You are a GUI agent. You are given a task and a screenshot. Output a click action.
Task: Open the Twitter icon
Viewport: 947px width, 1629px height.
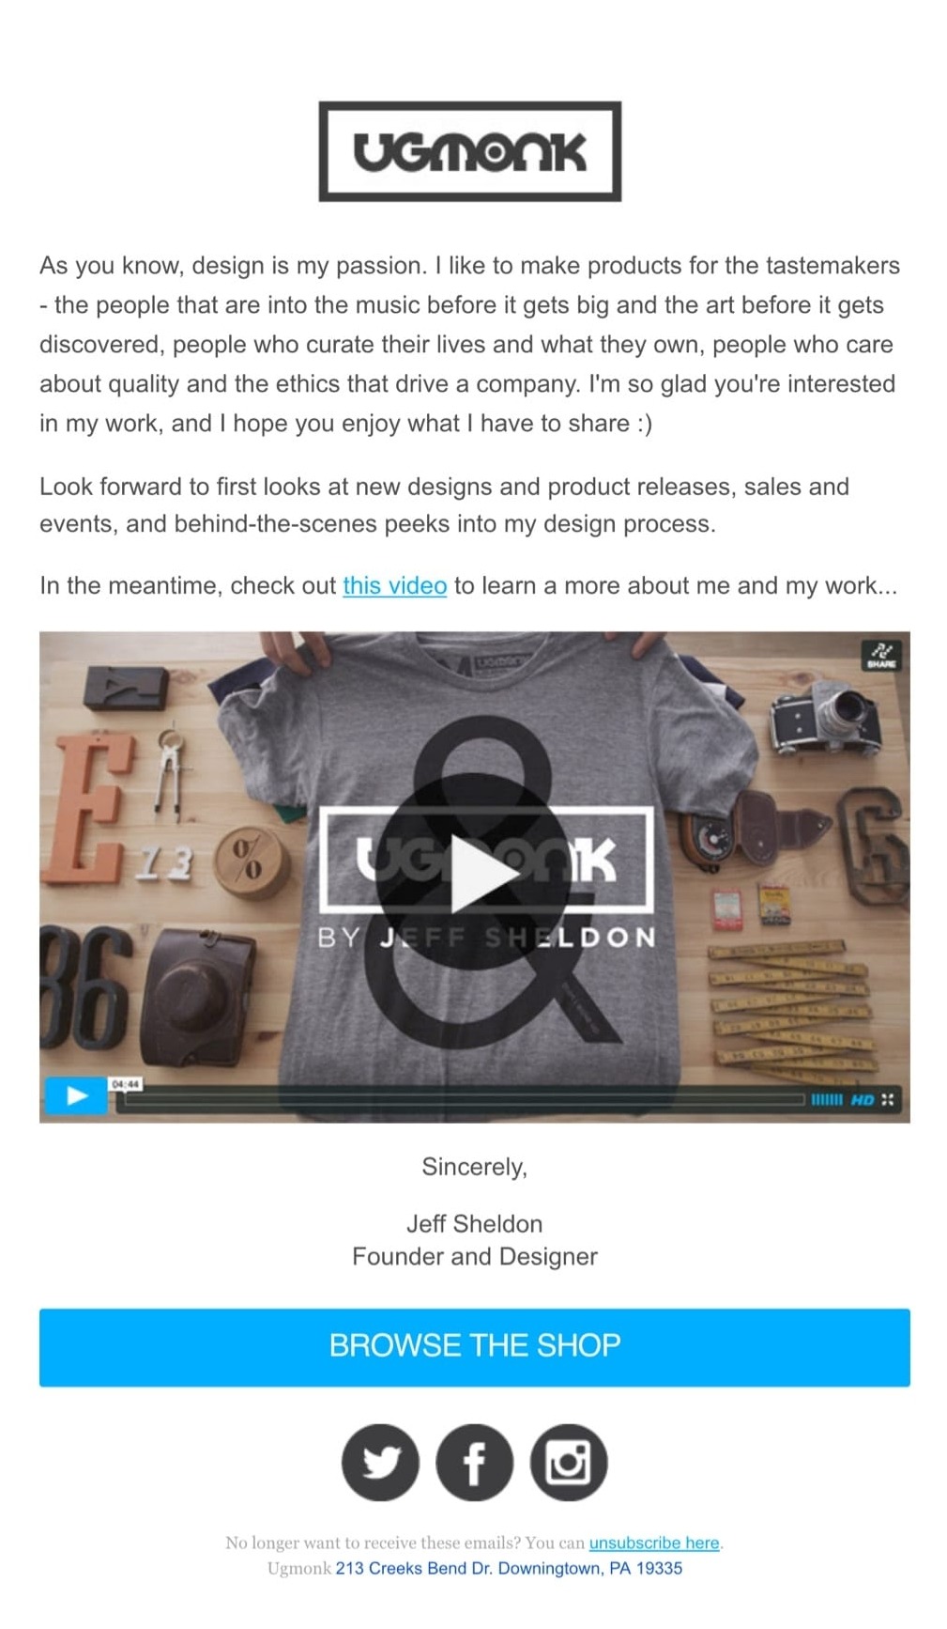(380, 1462)
